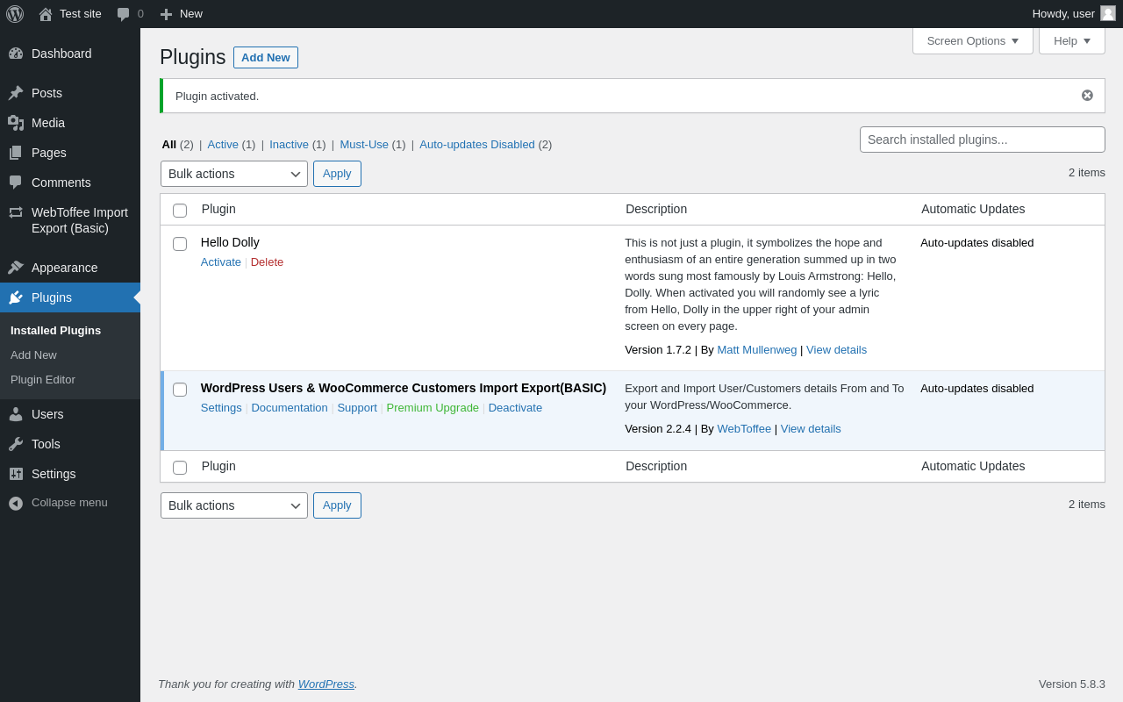Check the WordPress Users & WooCommerce plugin checkbox
The image size is (1123, 702).
point(180,390)
